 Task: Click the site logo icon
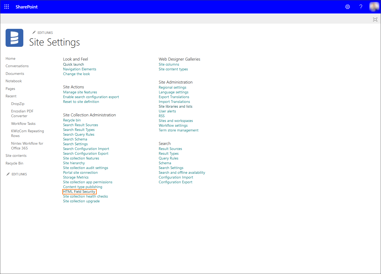pos(14,38)
